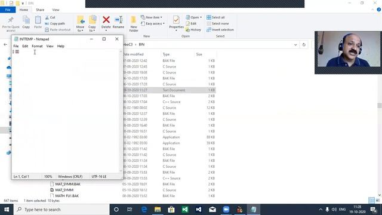This screenshot has width=382, height=215.
Task: Sort by the Size column header
Action: 199,54
